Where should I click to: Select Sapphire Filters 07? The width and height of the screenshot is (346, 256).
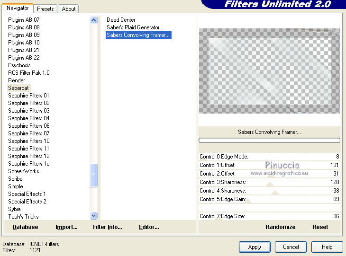[29, 133]
